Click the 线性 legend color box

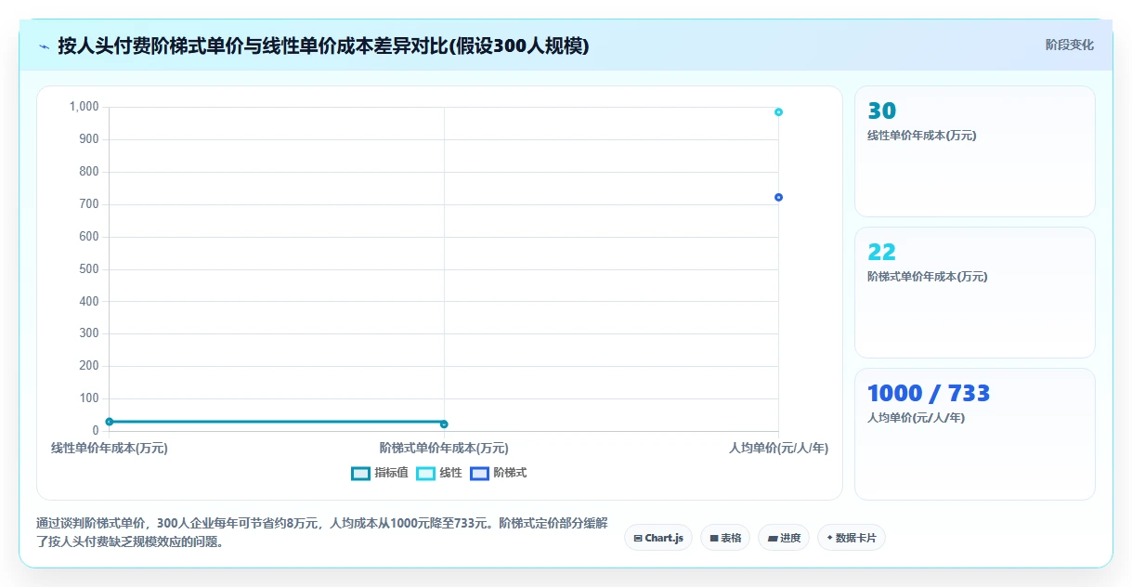(425, 474)
